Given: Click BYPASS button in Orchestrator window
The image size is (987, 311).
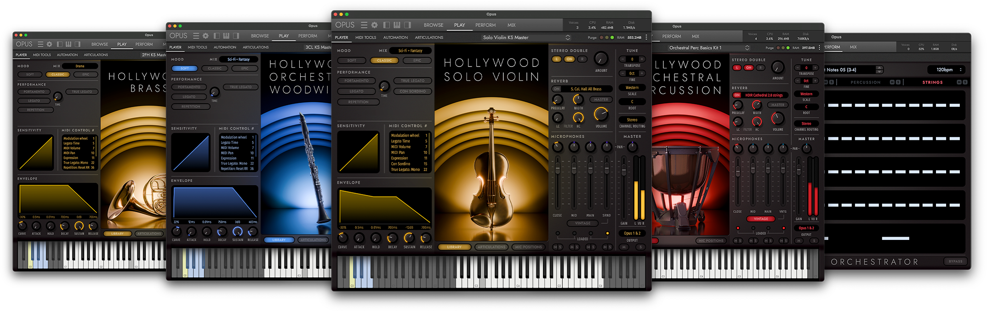Looking at the screenshot, I should coord(955,261).
